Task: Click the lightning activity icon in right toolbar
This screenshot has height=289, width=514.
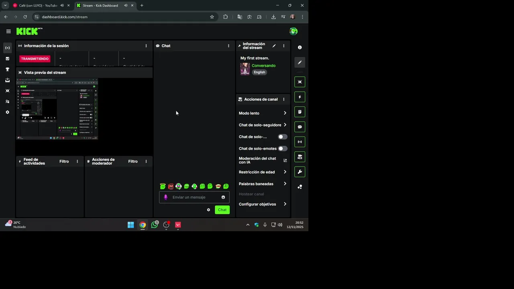Action: pos(300,97)
